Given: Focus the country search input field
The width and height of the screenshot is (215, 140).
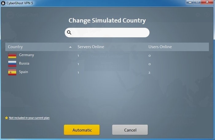Looking at the screenshot, I should (x=107, y=33).
